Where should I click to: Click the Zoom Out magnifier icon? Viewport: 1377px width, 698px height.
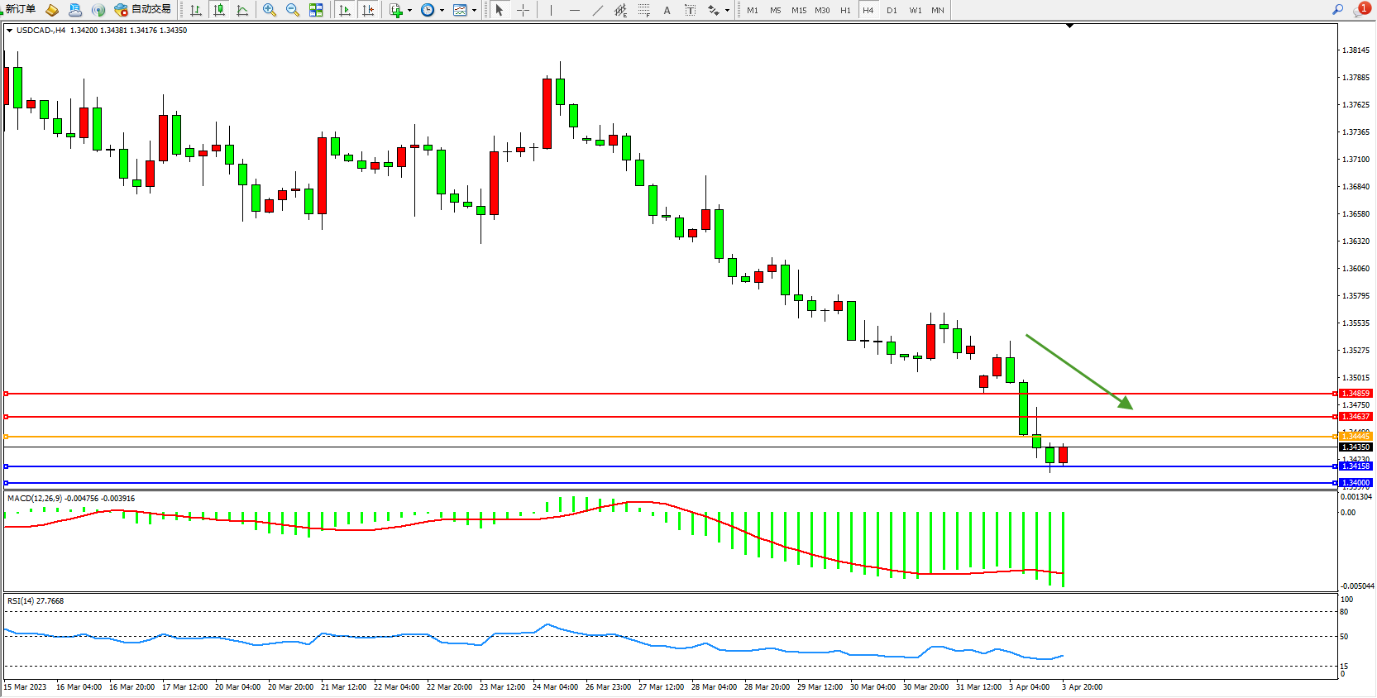click(x=292, y=10)
